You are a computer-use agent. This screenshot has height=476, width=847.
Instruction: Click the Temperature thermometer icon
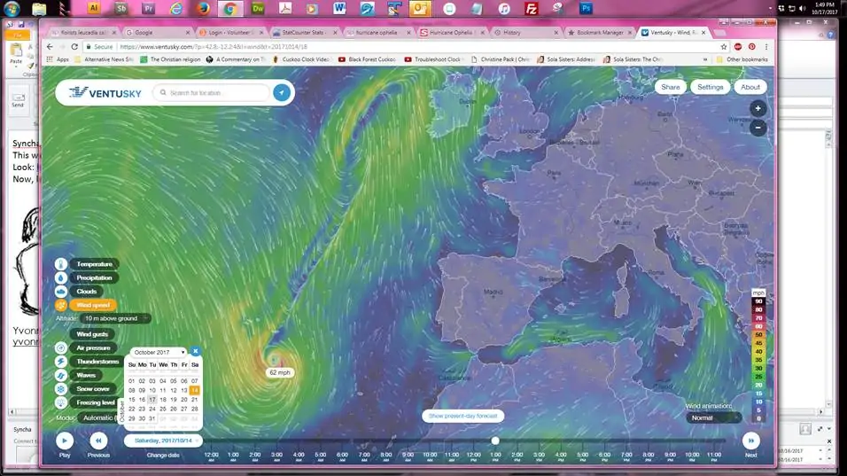pyautogui.click(x=61, y=263)
